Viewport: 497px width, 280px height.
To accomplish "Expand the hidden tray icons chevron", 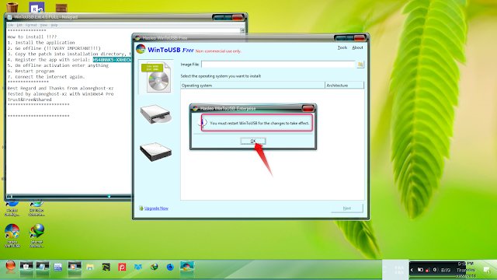I will [412, 270].
